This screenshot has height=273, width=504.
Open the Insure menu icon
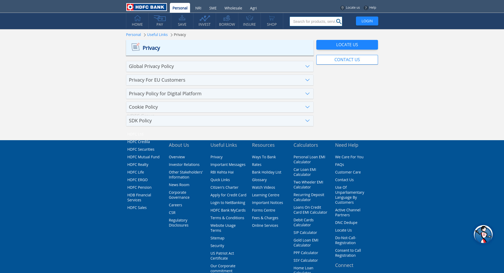[x=249, y=18]
